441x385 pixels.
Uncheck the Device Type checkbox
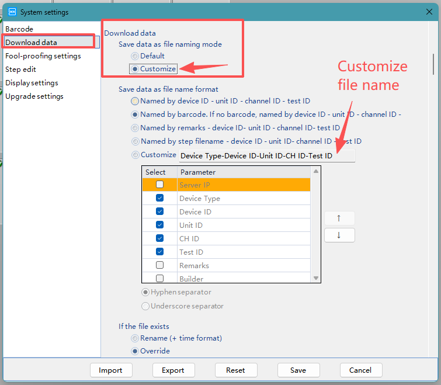click(x=159, y=198)
